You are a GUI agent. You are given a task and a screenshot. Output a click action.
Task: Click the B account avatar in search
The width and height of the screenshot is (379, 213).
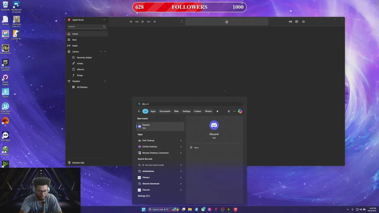click(229, 111)
